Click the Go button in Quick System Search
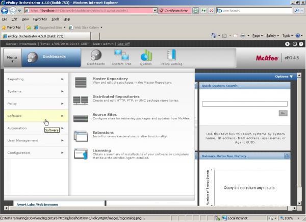The image size is (306, 222). point(283,113)
